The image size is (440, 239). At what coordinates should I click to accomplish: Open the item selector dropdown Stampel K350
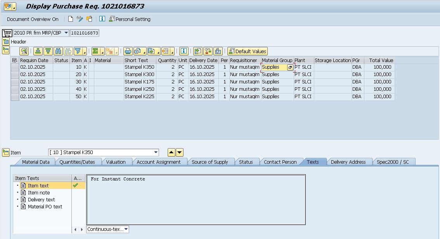tap(156, 152)
